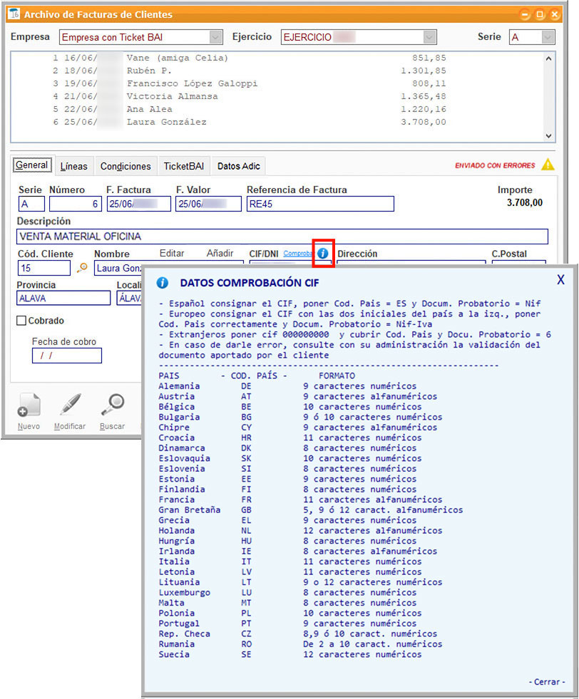Click the CIF info icon
The image size is (579, 699).
(x=322, y=254)
